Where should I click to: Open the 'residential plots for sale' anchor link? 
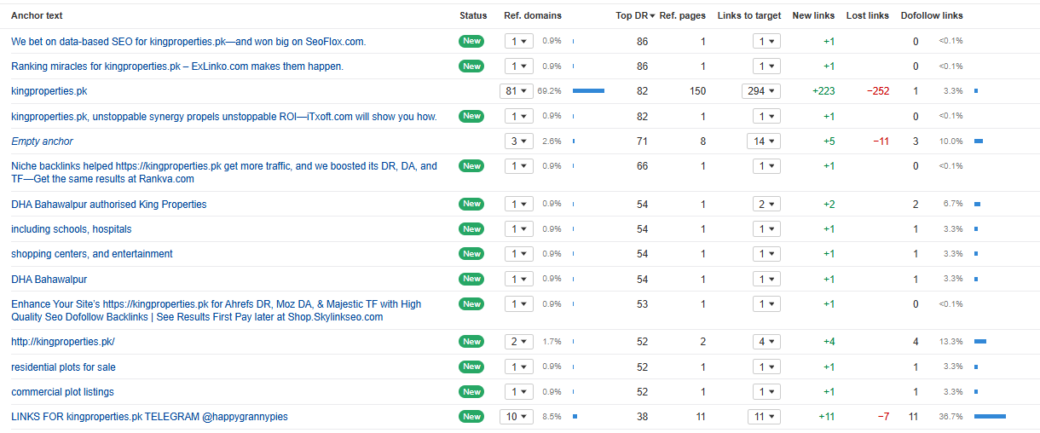(63, 367)
